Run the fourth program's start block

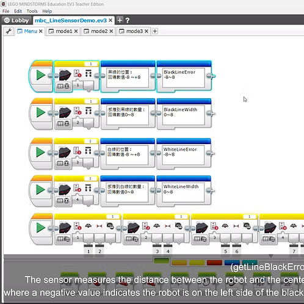pyautogui.click(x=41, y=190)
